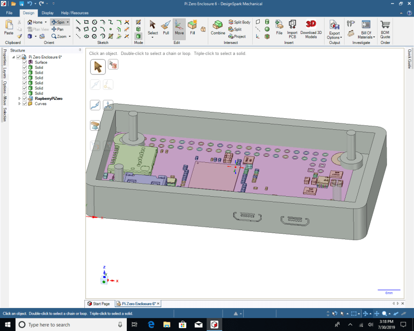The image size is (414, 331).
Task: Open the Layers side panel tab
Action: 4,73
